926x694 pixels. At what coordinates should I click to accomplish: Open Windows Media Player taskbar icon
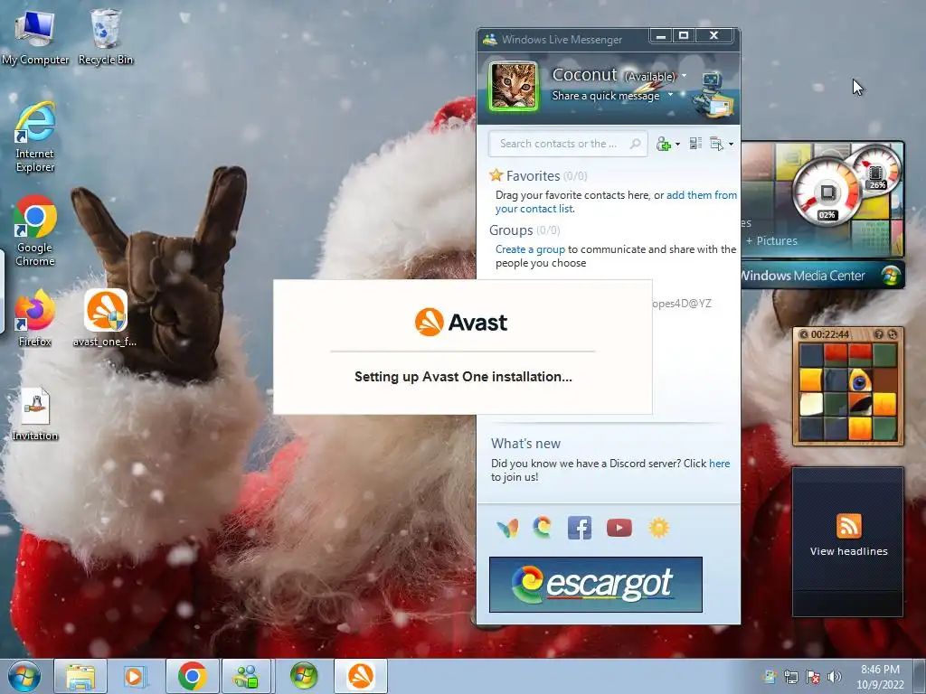click(x=136, y=676)
